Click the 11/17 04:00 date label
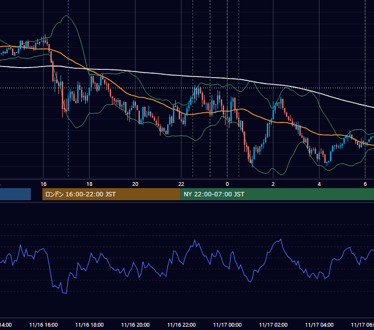374x330 pixels. coord(320,325)
